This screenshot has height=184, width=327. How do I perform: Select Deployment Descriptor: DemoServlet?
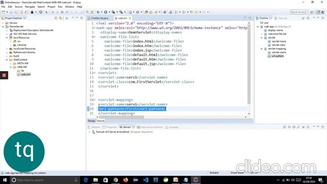(33, 30)
